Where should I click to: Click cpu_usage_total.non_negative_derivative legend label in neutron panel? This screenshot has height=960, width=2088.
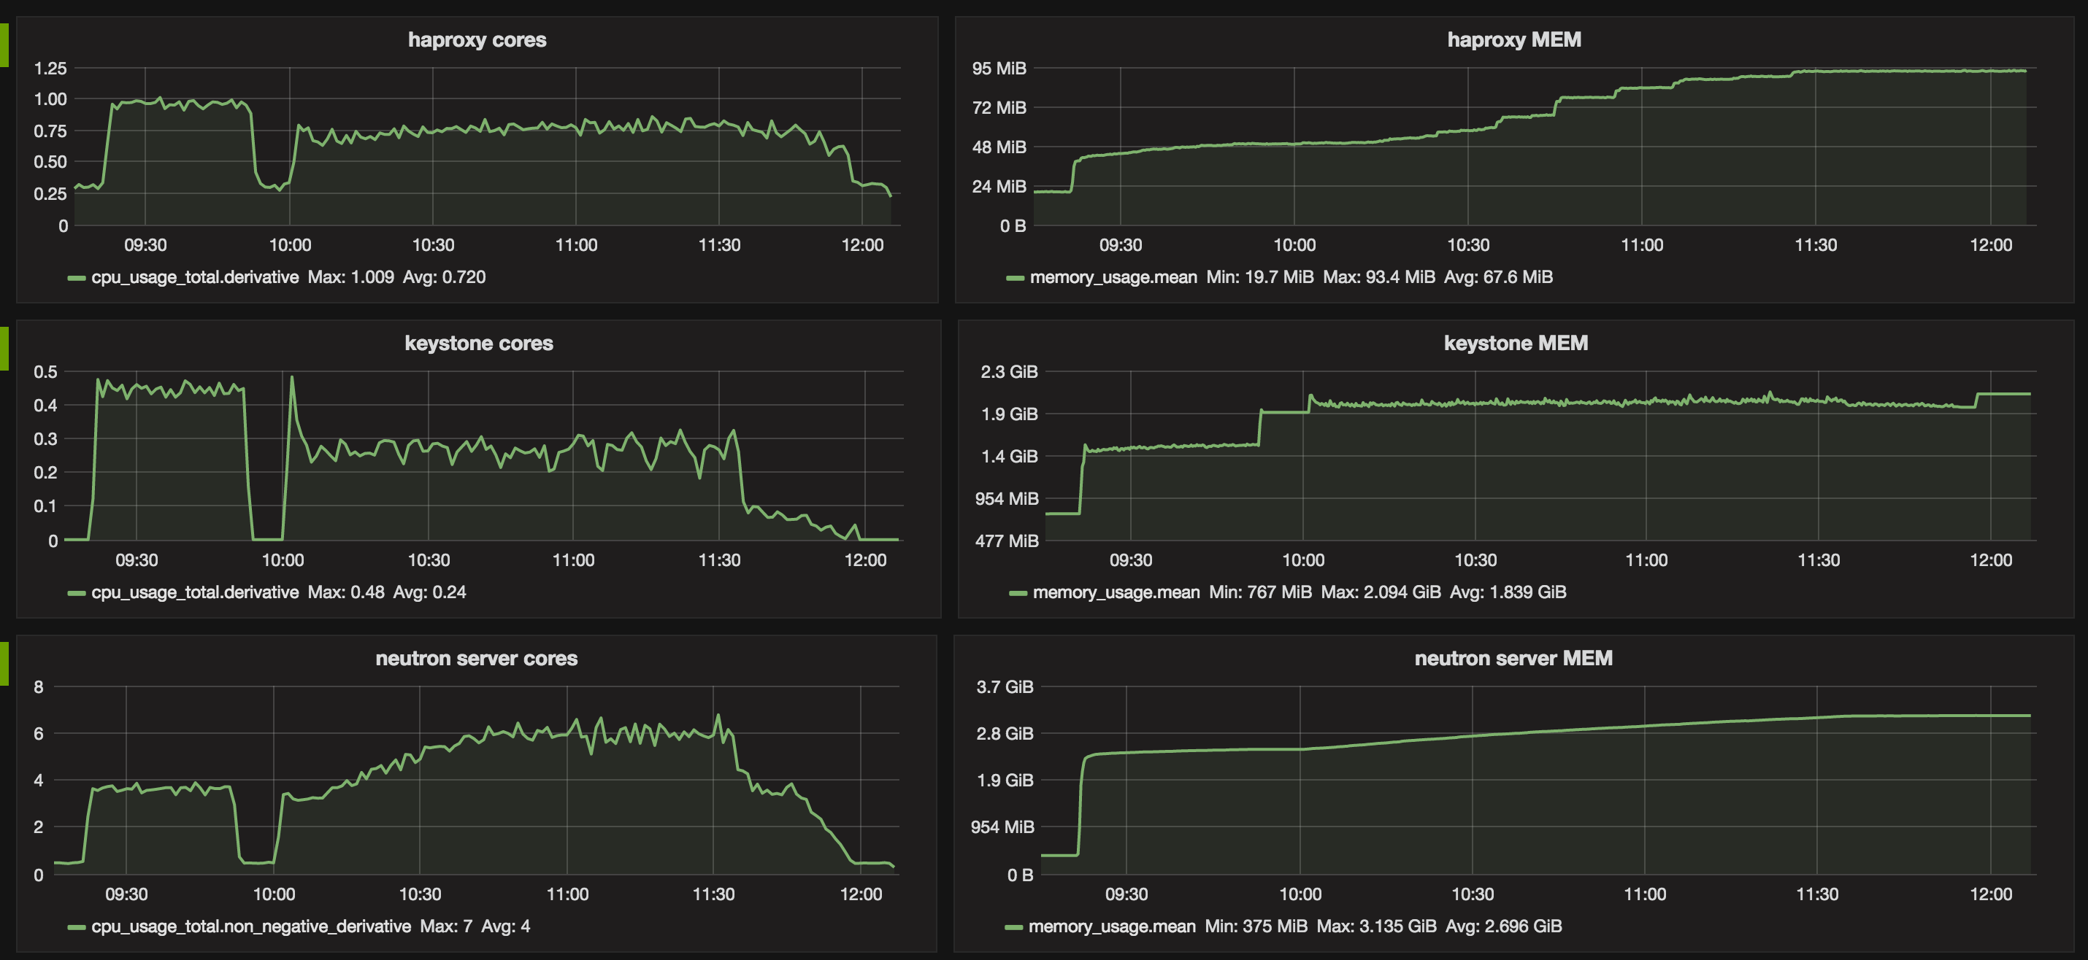[250, 926]
